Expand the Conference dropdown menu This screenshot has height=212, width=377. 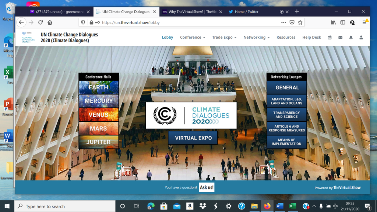(x=192, y=37)
